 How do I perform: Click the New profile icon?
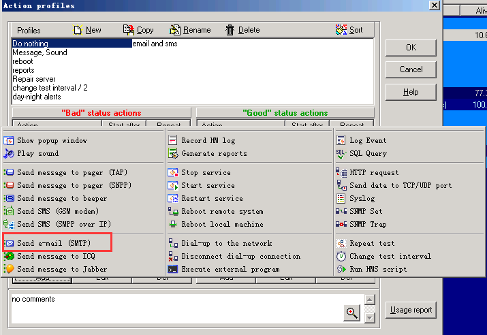[78, 30]
